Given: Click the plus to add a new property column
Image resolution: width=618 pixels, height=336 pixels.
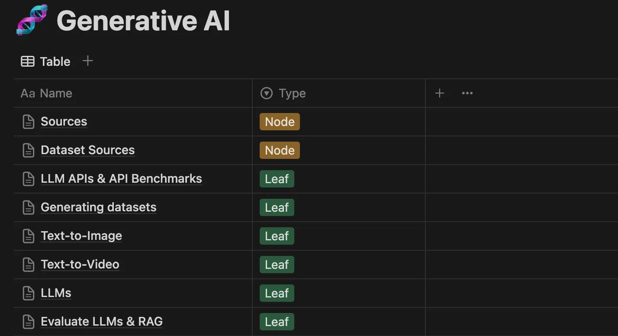Looking at the screenshot, I should click(439, 93).
